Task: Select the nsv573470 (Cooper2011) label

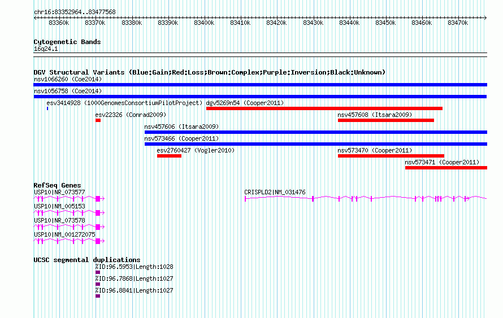Action: (375, 150)
